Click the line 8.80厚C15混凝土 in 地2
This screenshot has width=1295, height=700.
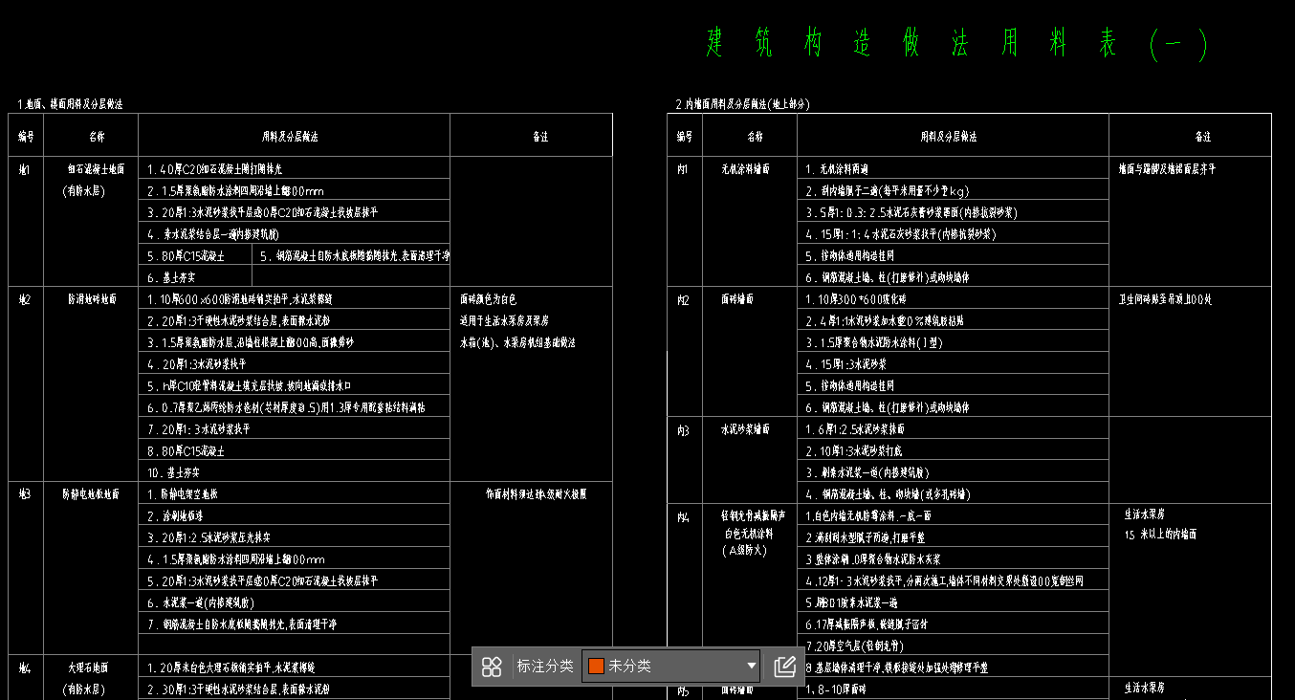pos(187,450)
